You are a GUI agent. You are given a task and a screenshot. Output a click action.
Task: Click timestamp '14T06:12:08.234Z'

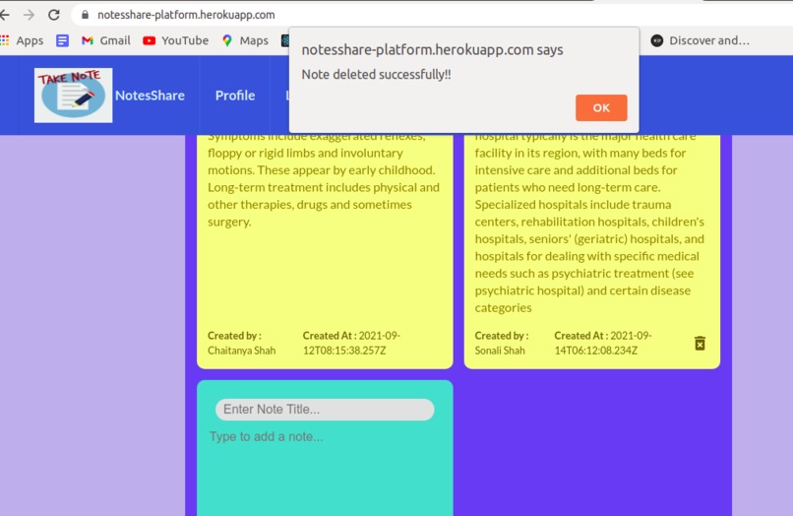(596, 351)
